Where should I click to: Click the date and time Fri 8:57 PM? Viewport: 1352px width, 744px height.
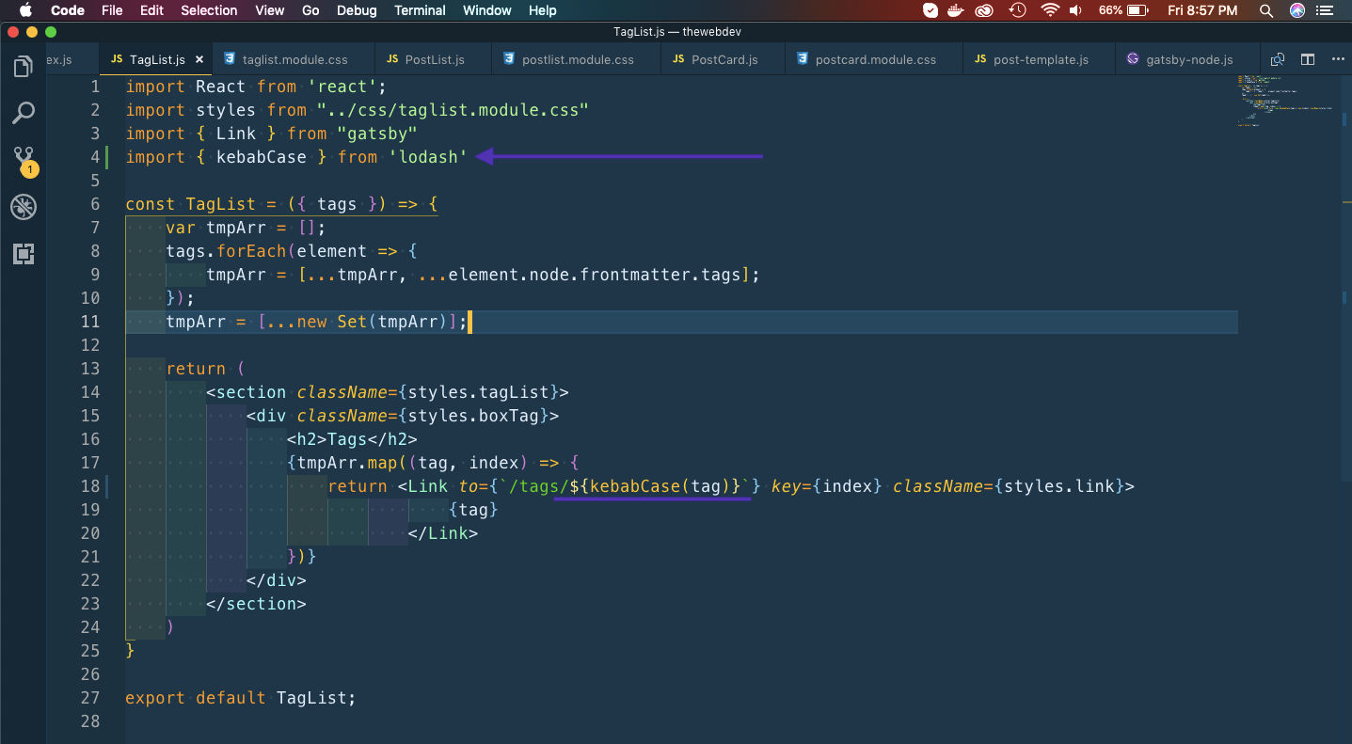1202,10
